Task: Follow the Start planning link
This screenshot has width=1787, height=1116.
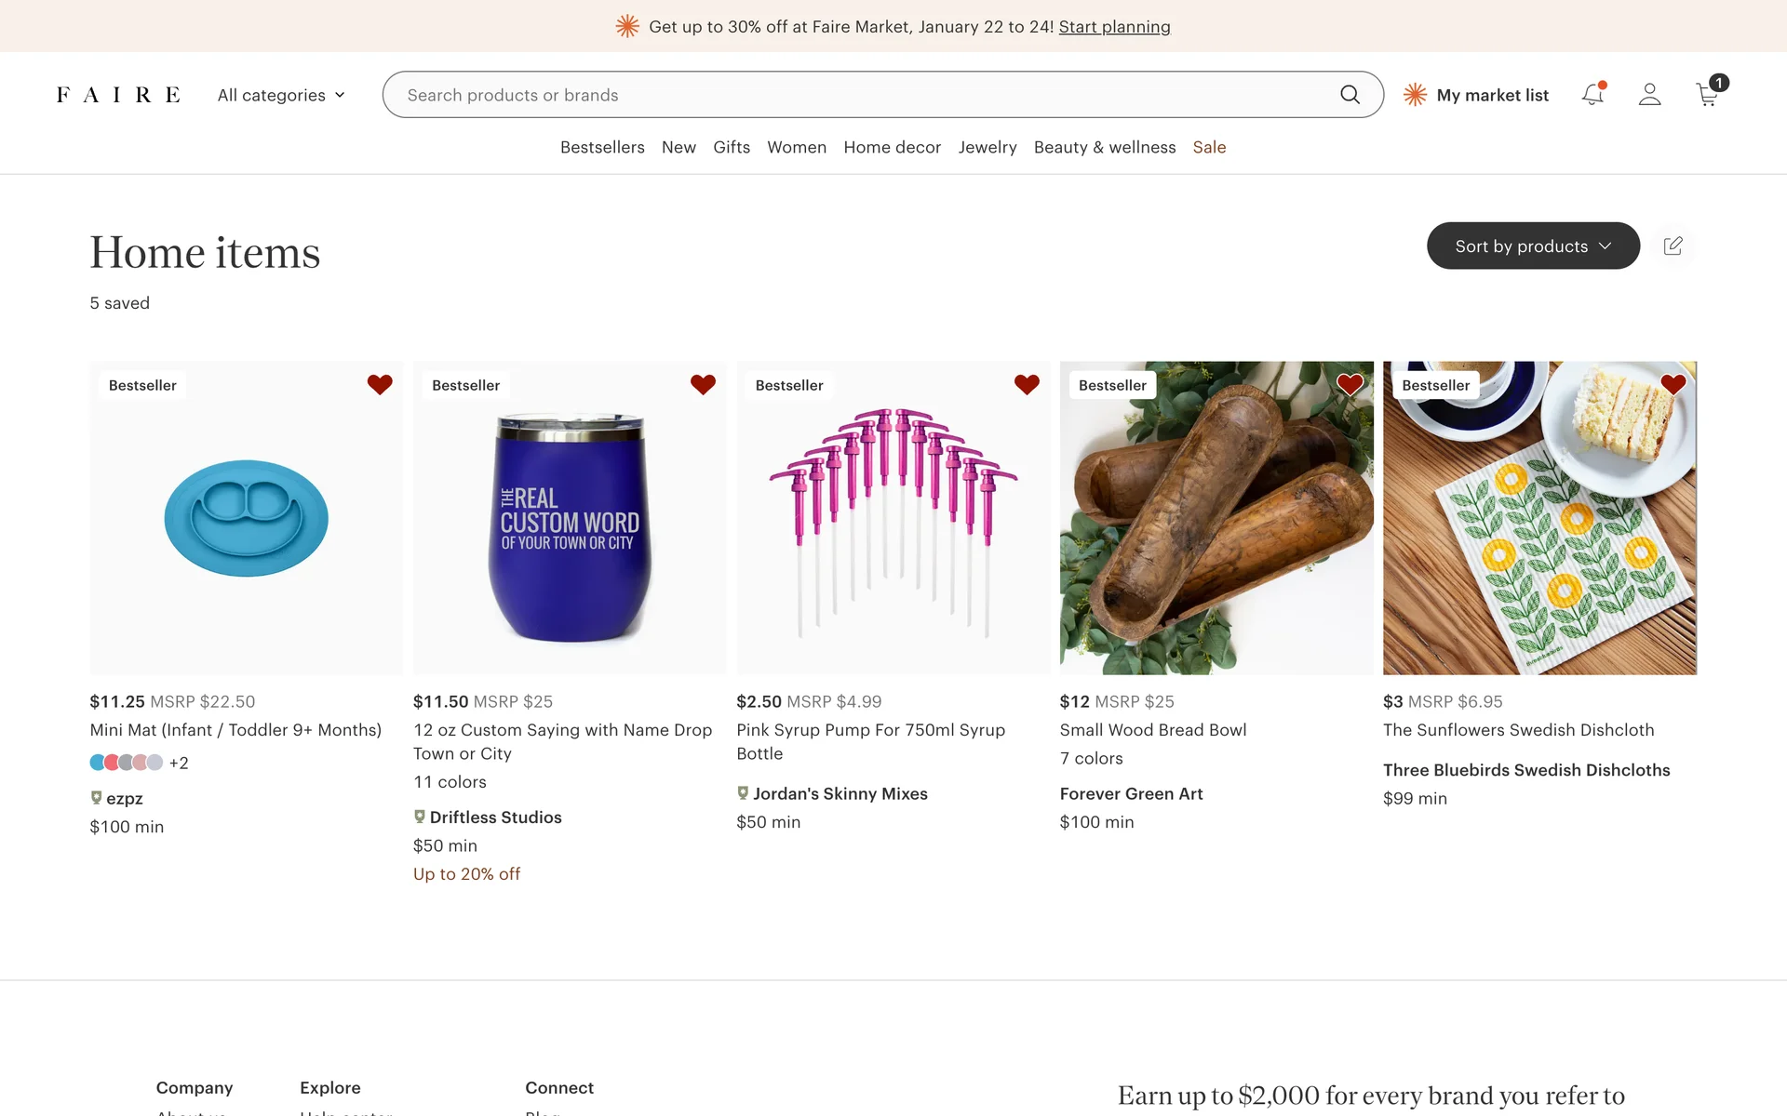Action: tap(1114, 27)
